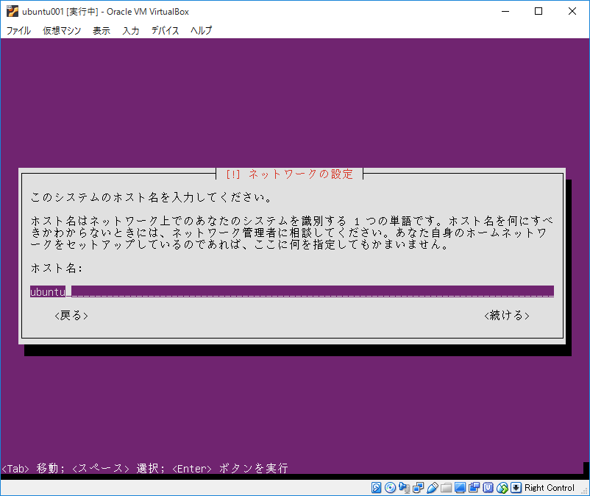Click the hostname input field showing ubuntu
This screenshot has height=496, width=590.
[x=221, y=291]
